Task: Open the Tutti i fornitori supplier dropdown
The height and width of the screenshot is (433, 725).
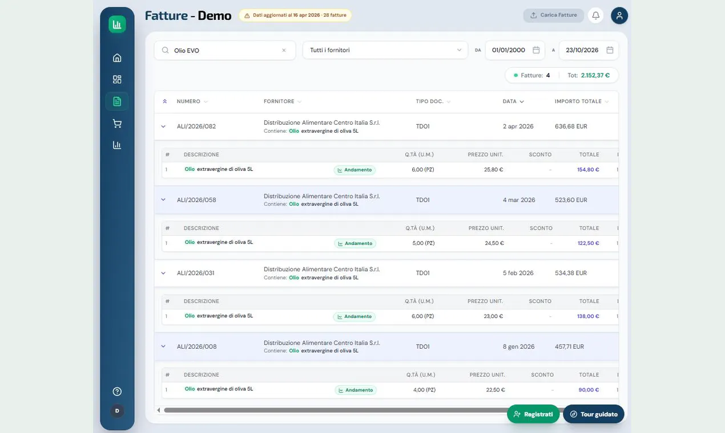Action: [385, 50]
